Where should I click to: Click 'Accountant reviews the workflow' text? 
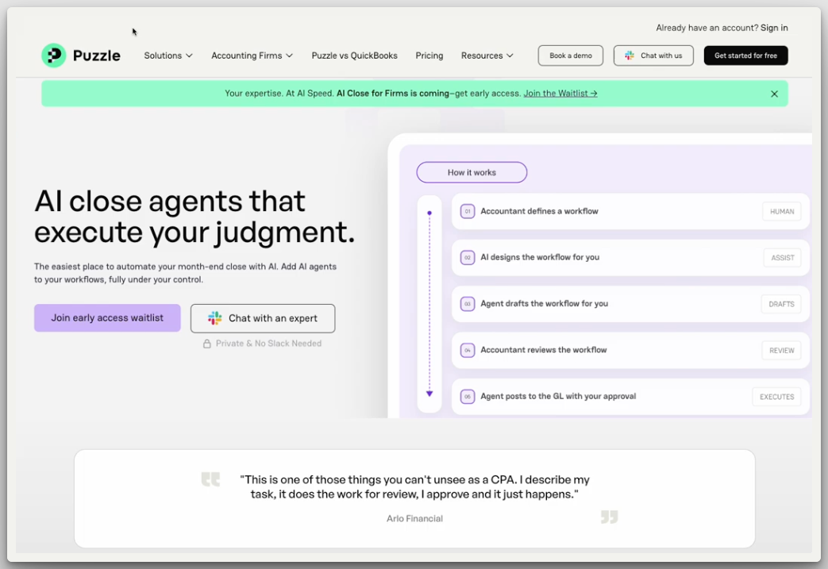[543, 350]
